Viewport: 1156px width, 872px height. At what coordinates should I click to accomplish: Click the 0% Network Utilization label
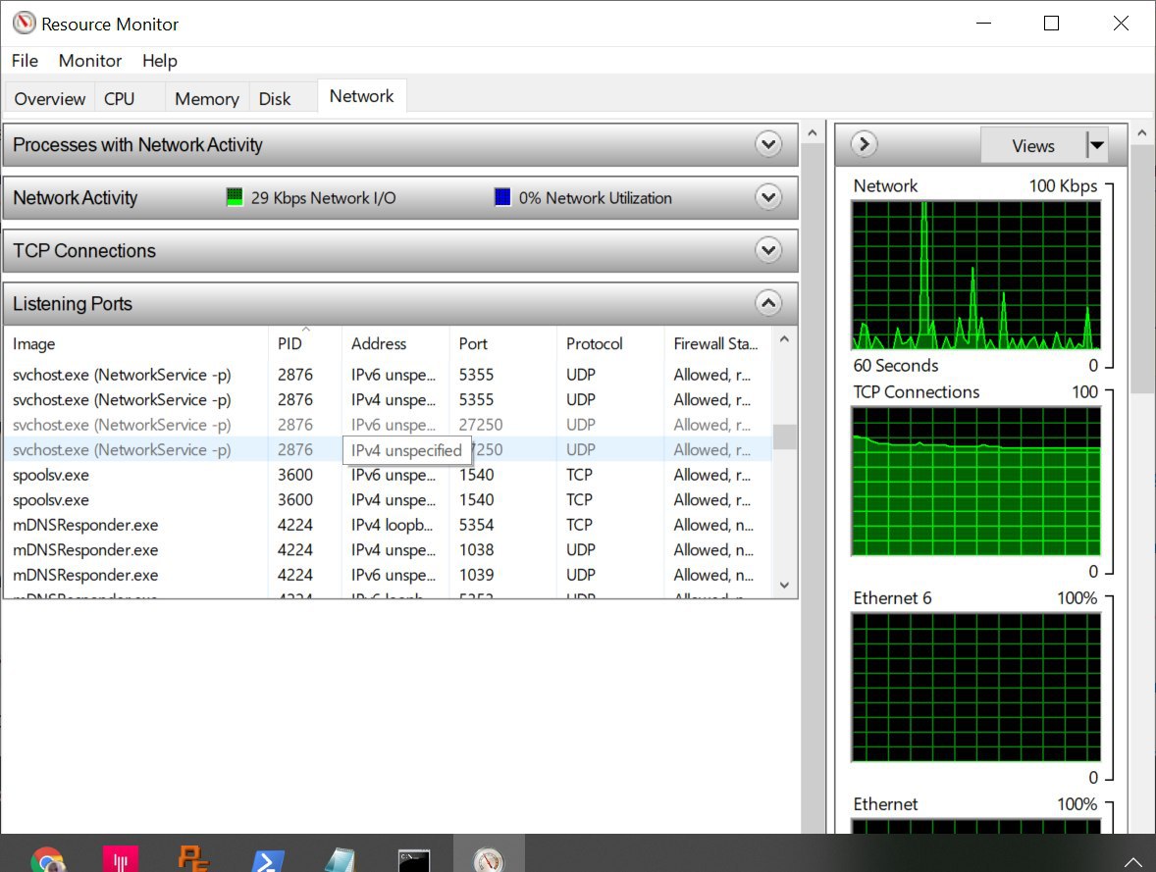click(595, 197)
